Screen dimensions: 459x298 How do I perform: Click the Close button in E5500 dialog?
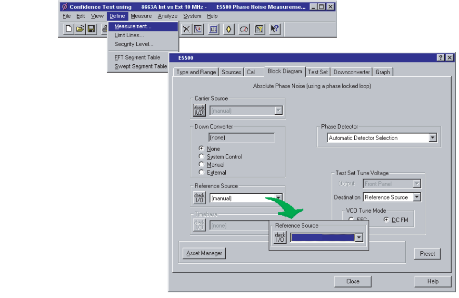(x=353, y=281)
